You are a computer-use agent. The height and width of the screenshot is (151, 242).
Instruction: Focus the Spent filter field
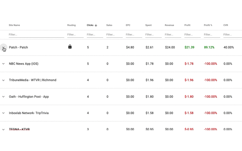(x=154, y=35)
